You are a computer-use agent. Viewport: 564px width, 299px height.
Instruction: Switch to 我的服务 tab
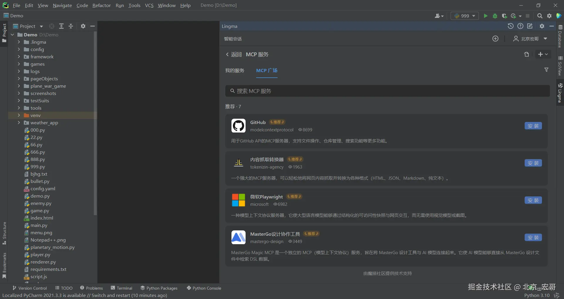coord(235,70)
